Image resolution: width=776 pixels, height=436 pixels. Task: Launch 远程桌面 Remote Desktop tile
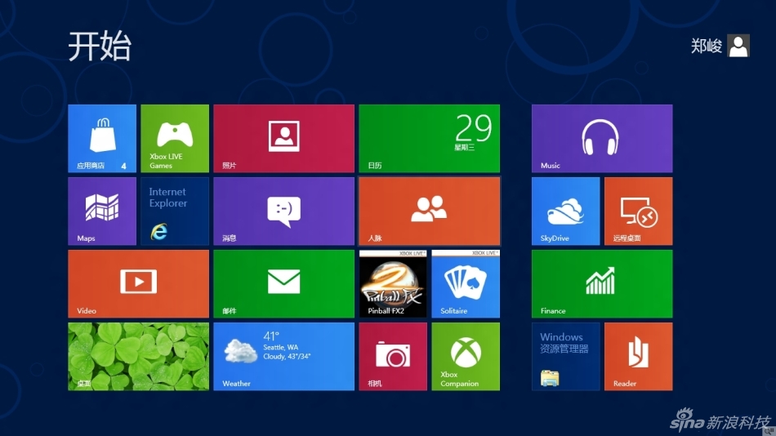(x=638, y=211)
